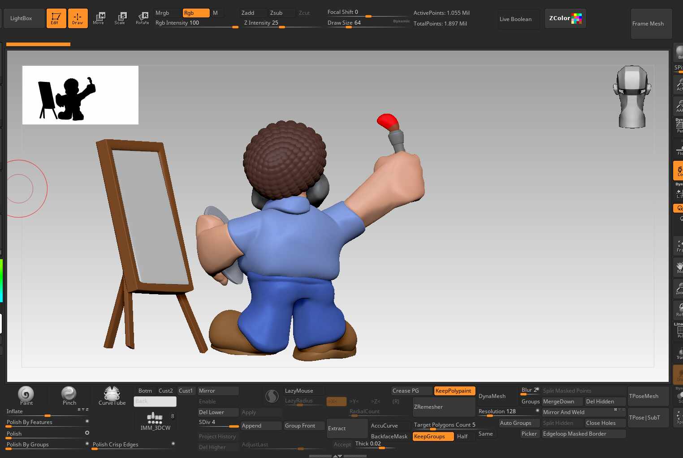Toggle the Rgb paint mode

click(195, 13)
